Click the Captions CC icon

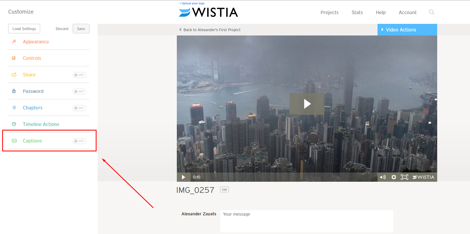[14, 141]
